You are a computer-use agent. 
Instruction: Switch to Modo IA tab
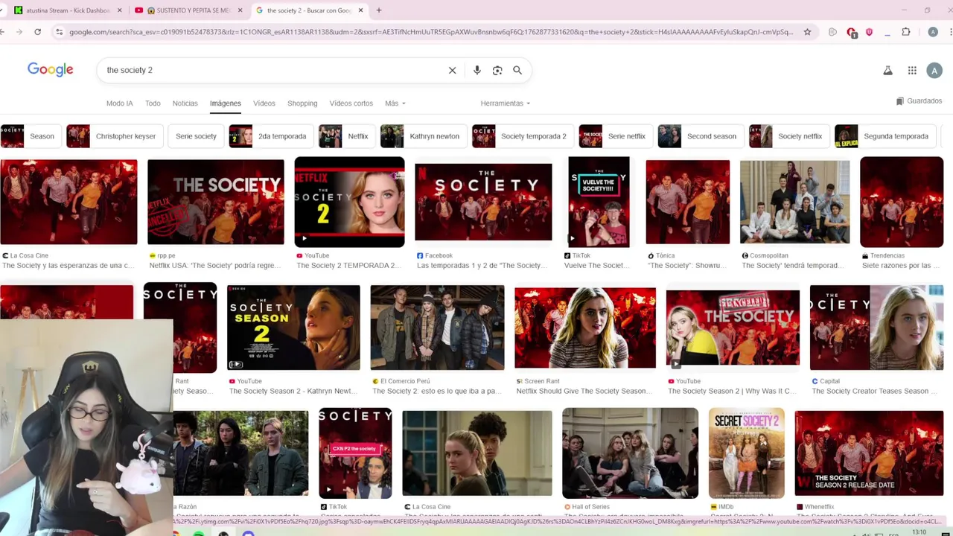point(119,103)
